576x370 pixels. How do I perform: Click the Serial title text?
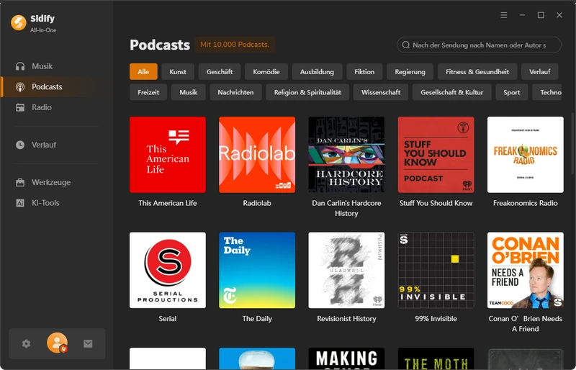tap(168, 319)
